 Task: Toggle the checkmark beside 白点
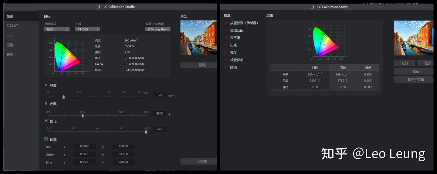point(226,45)
